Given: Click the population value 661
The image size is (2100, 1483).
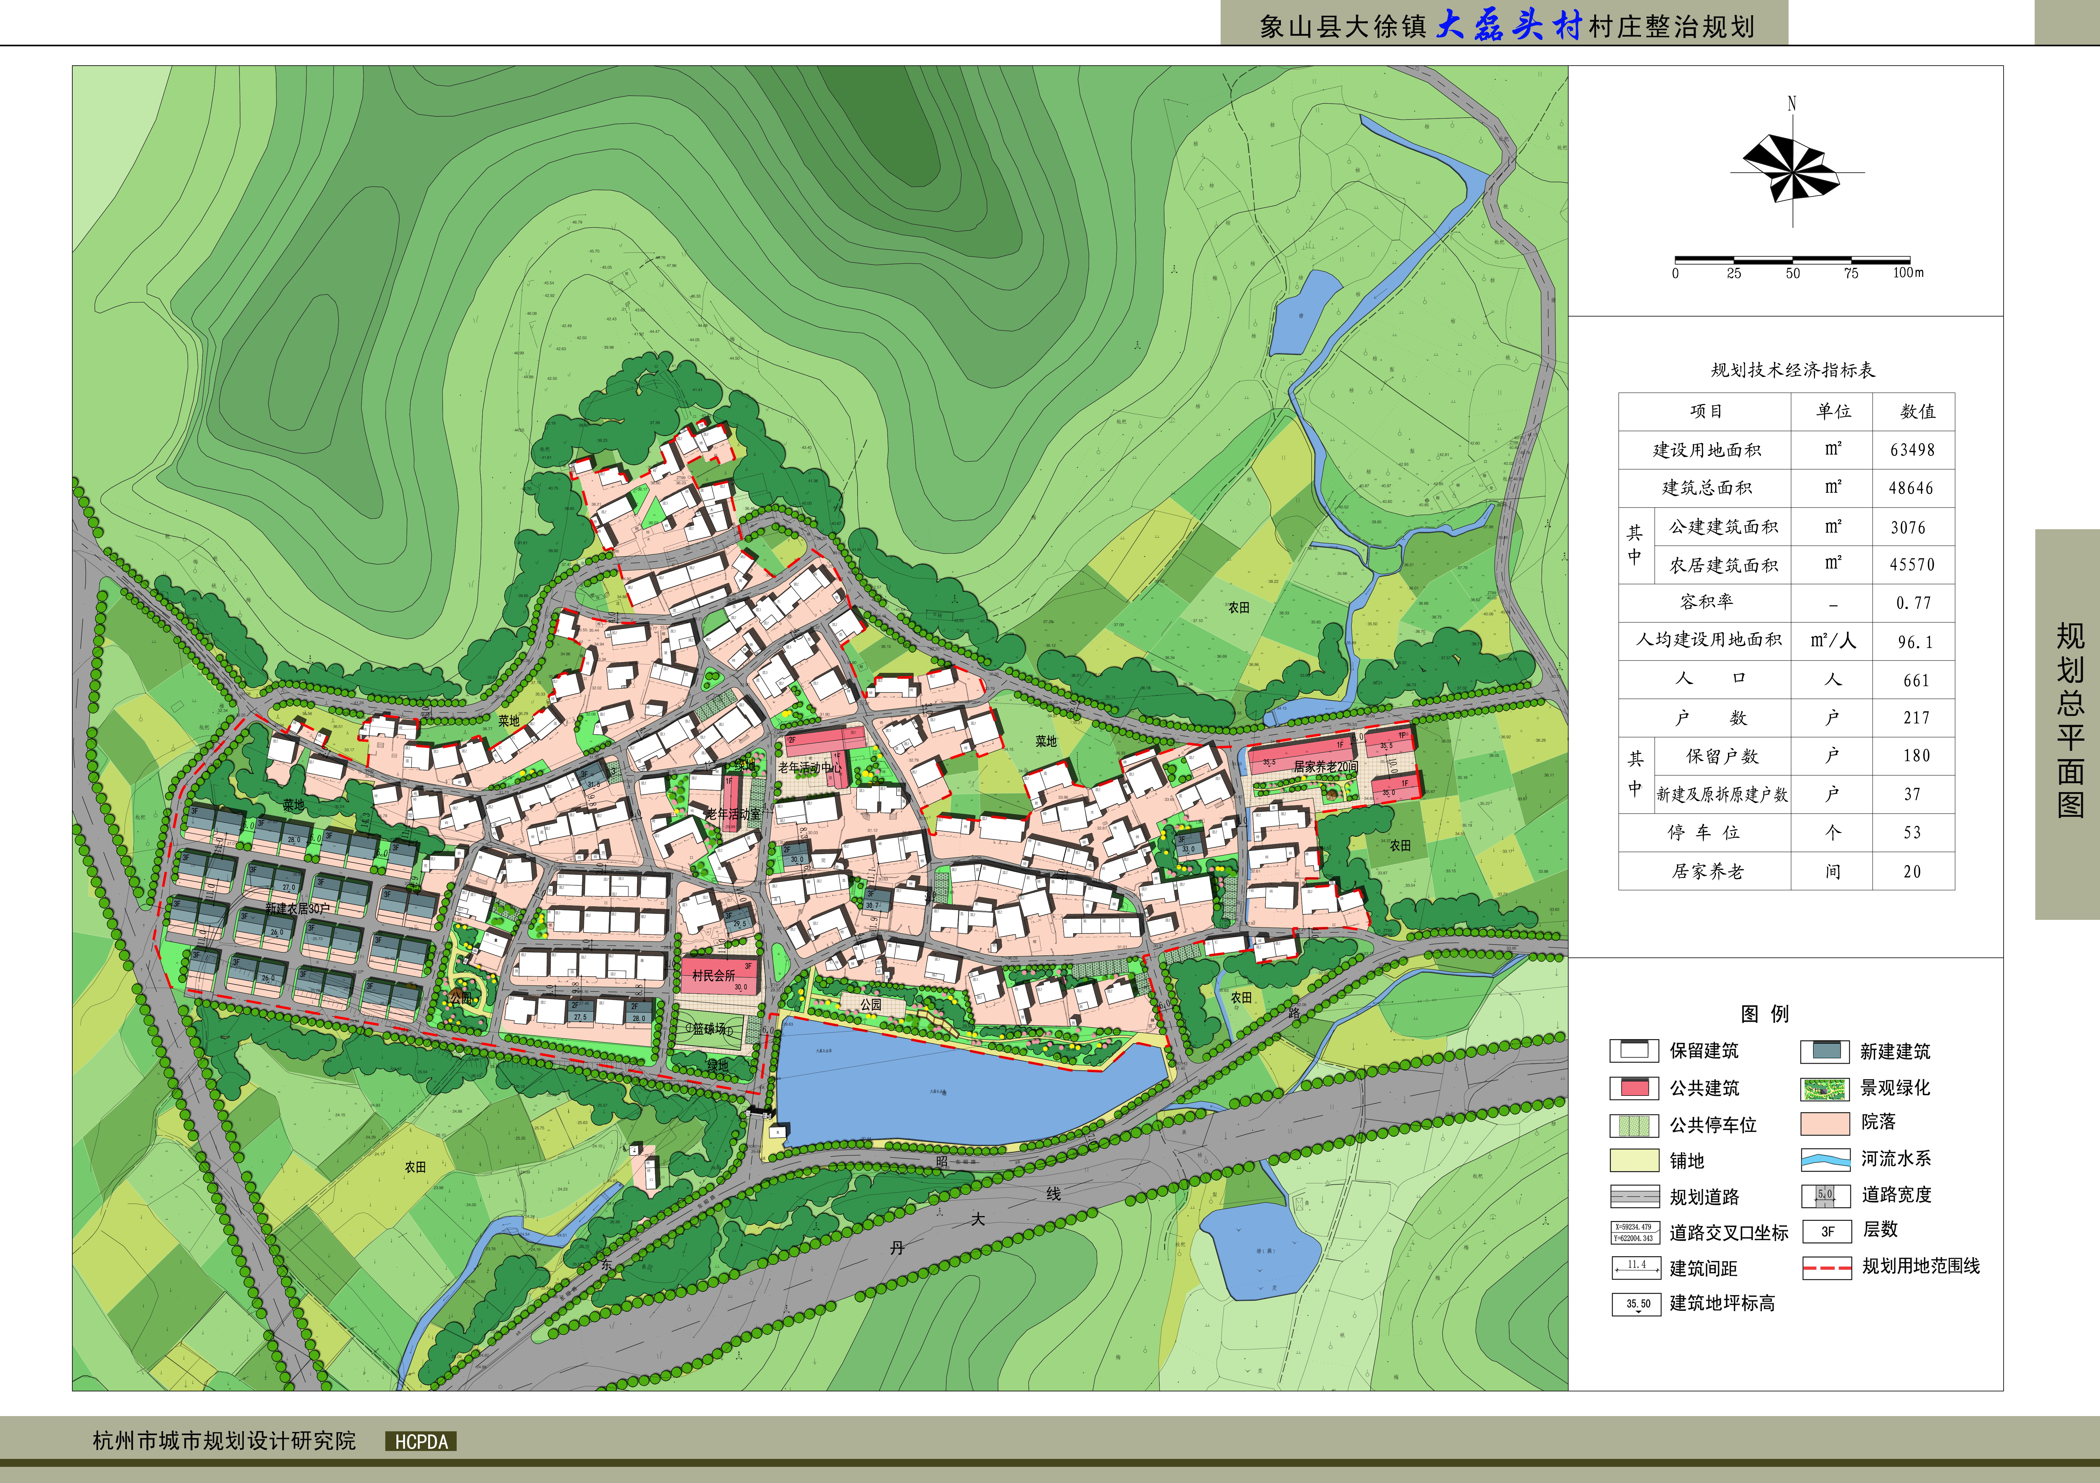Looking at the screenshot, I should [1916, 680].
